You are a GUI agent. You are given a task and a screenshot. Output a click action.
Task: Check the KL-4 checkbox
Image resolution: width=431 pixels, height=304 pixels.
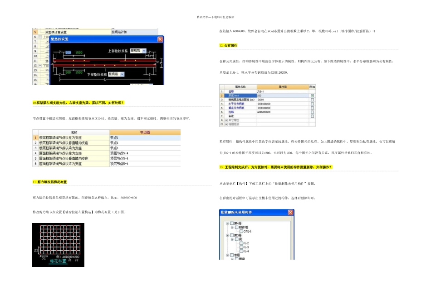click(241, 251)
